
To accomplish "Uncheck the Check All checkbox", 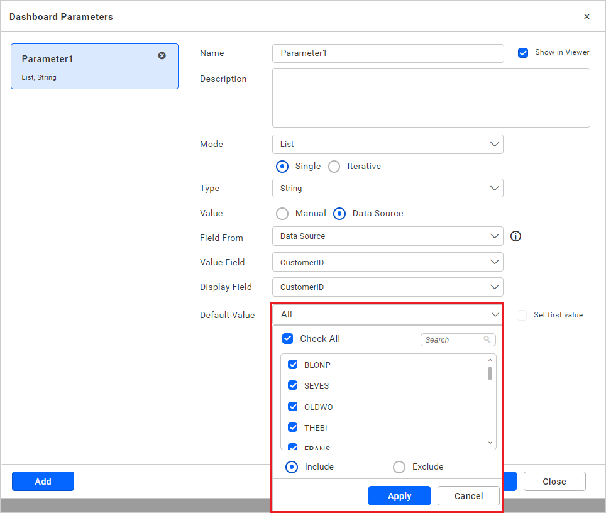I will [x=288, y=339].
